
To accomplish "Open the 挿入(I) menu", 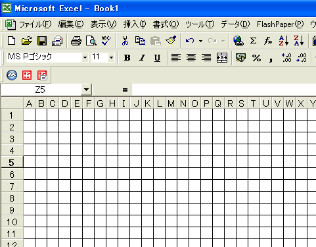I will coord(135,24).
